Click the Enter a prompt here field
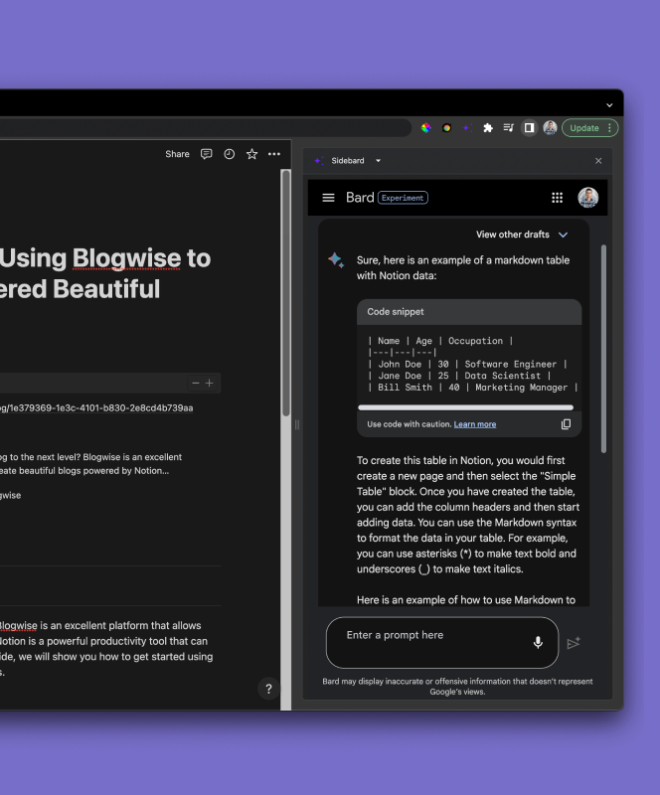 click(x=432, y=636)
